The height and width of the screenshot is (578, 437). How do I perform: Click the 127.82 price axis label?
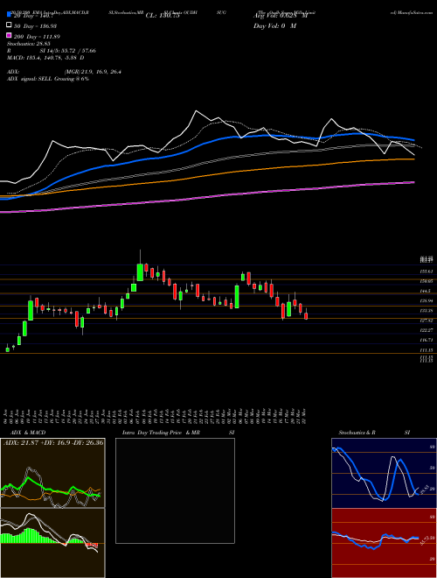point(427,321)
